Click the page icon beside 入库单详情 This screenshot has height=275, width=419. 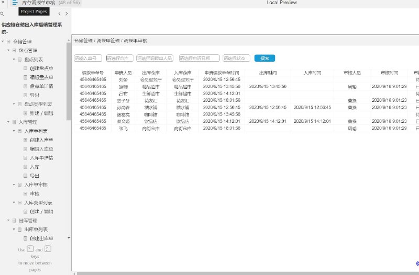(25, 158)
